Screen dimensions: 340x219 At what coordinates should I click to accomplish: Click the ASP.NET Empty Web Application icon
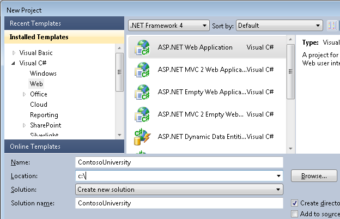142,92
